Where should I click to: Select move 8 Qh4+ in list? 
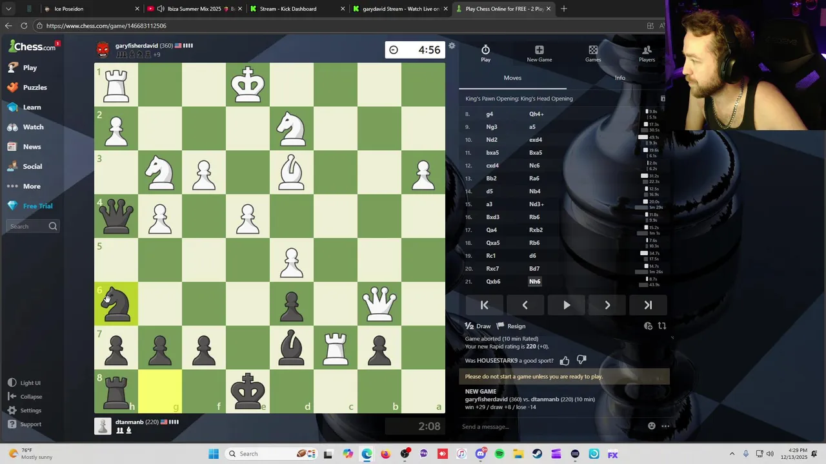point(536,114)
